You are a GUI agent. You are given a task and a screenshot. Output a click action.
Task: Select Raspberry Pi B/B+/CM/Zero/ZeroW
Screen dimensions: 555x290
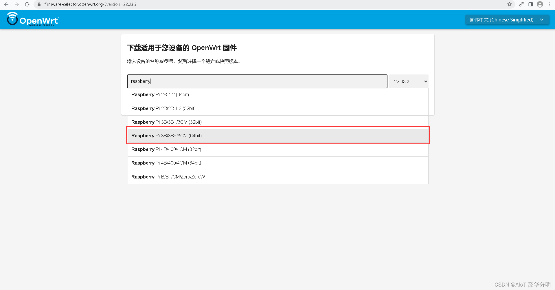pyautogui.click(x=278, y=177)
